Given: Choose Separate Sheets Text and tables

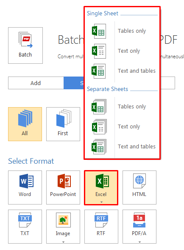Looking at the screenshot, I should (x=122, y=147).
